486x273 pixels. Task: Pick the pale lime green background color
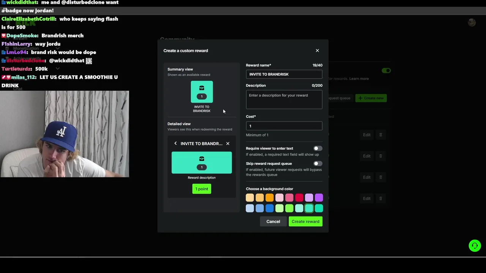279,208
